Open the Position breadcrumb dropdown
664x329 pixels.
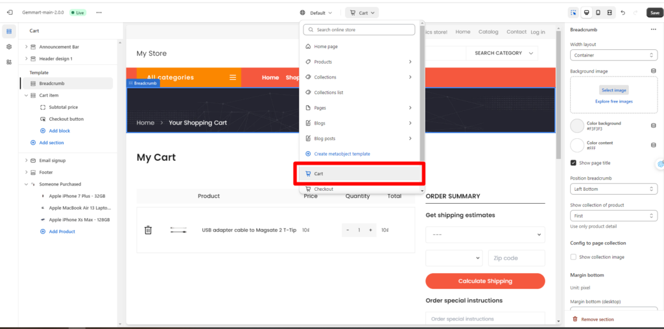point(613,189)
